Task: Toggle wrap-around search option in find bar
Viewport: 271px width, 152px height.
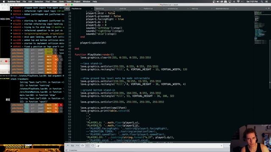Action: pos(83,146)
